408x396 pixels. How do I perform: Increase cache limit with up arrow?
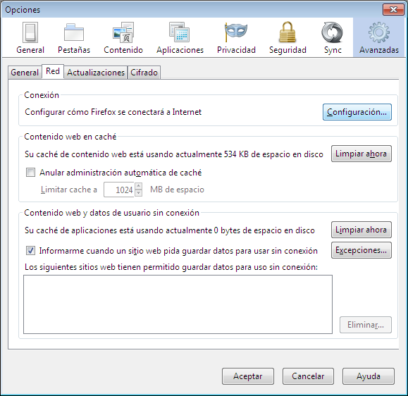pos(138,186)
